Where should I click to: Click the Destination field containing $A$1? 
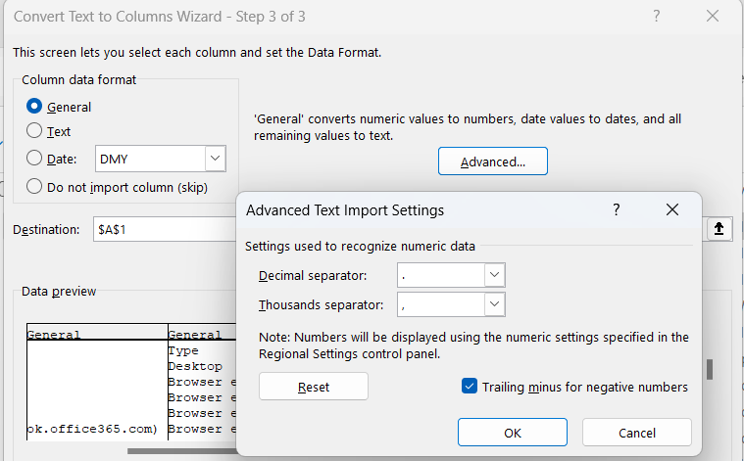point(162,229)
